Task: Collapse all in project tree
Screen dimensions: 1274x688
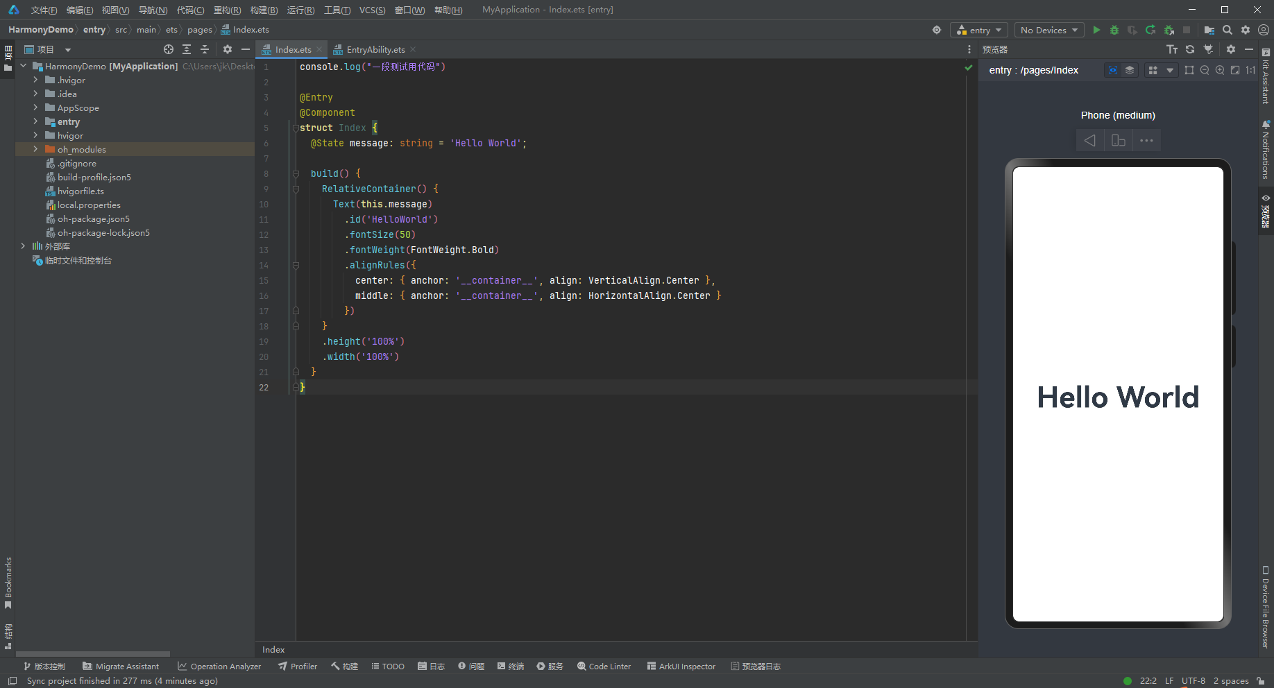Action: coord(205,49)
